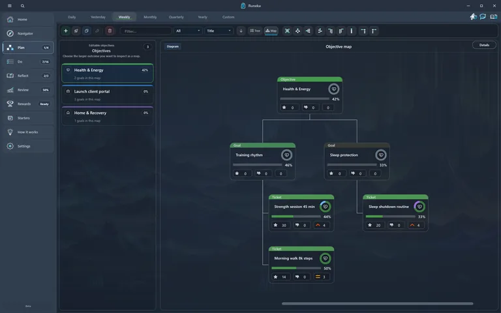The image size is (501, 313).
Task: Click the priority 3 chip on Morning walk
Action: (322, 277)
